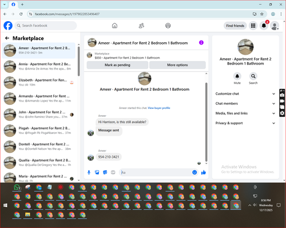Expand Privacy & support section

[x=245, y=123]
